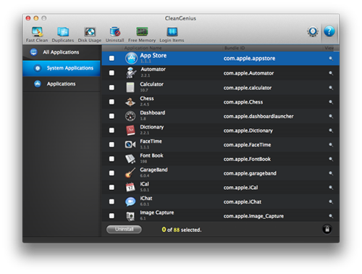Viewport: 362px width, 274px height.
Task: Select the iChat row checkbox
Action: coord(111,202)
